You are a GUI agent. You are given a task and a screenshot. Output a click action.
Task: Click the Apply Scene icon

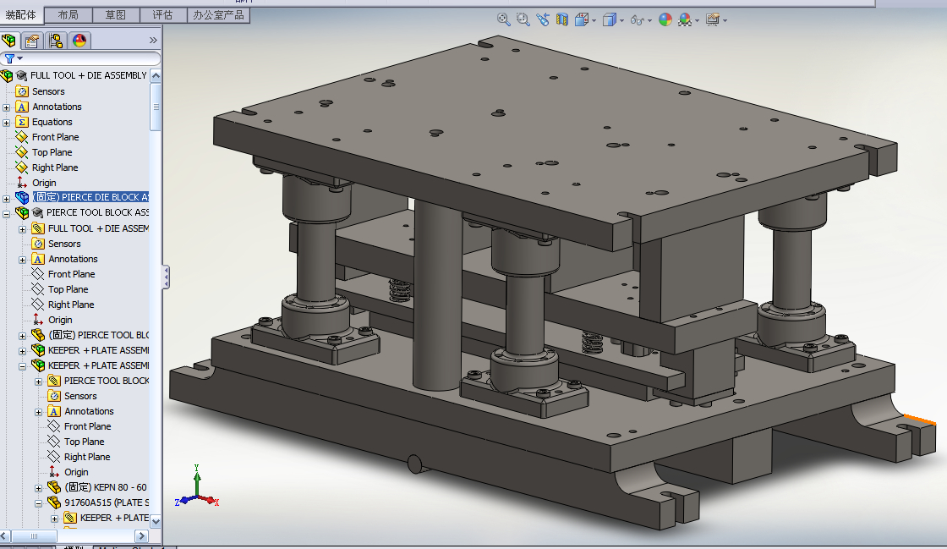pyautogui.click(x=684, y=19)
